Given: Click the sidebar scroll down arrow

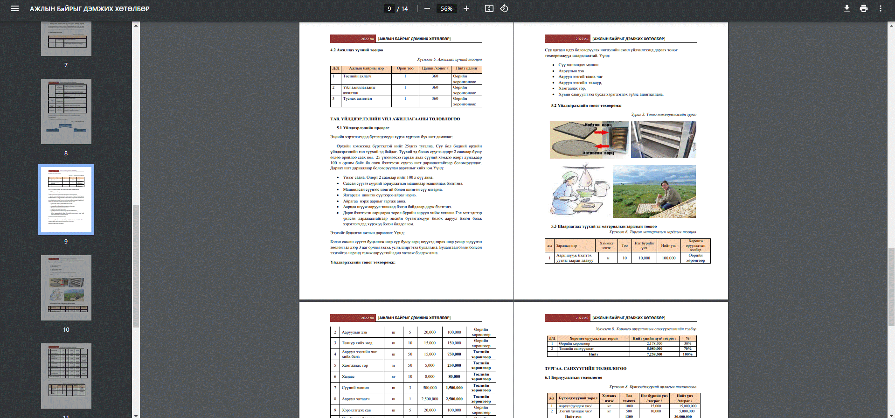Looking at the screenshot, I should pyautogui.click(x=136, y=415).
